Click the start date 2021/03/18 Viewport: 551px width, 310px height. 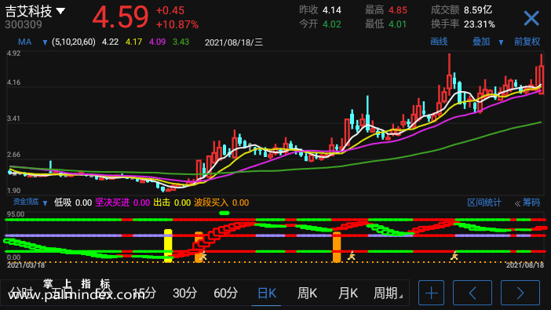pyautogui.click(x=26, y=265)
